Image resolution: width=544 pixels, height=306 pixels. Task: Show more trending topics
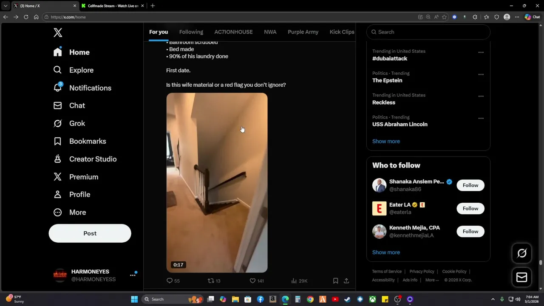click(386, 142)
